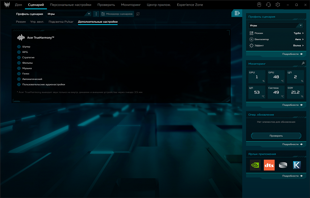Collapse the right sidebar panel icon
Screen dimensions: 310x198
click(236, 14)
